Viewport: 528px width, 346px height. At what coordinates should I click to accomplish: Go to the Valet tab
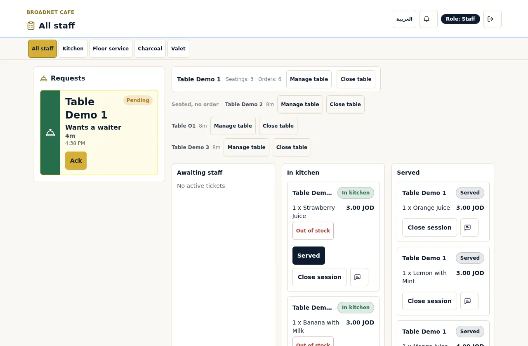pyautogui.click(x=178, y=49)
